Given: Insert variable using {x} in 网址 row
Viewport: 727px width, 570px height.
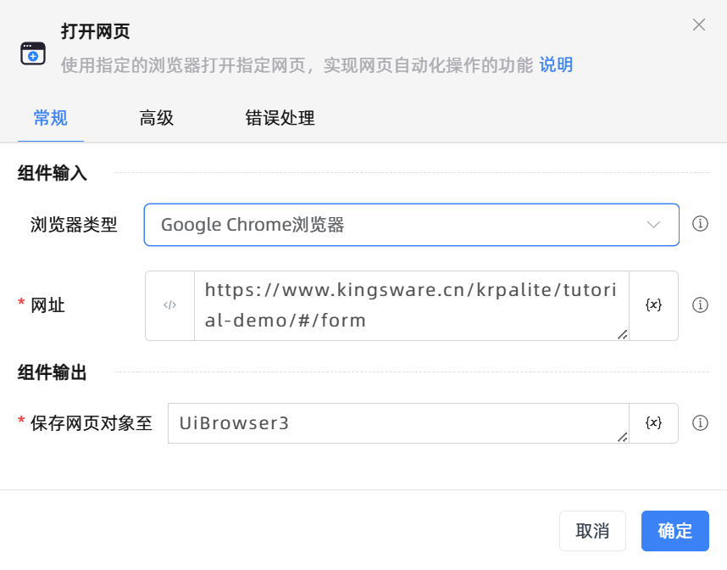Looking at the screenshot, I should pos(653,305).
